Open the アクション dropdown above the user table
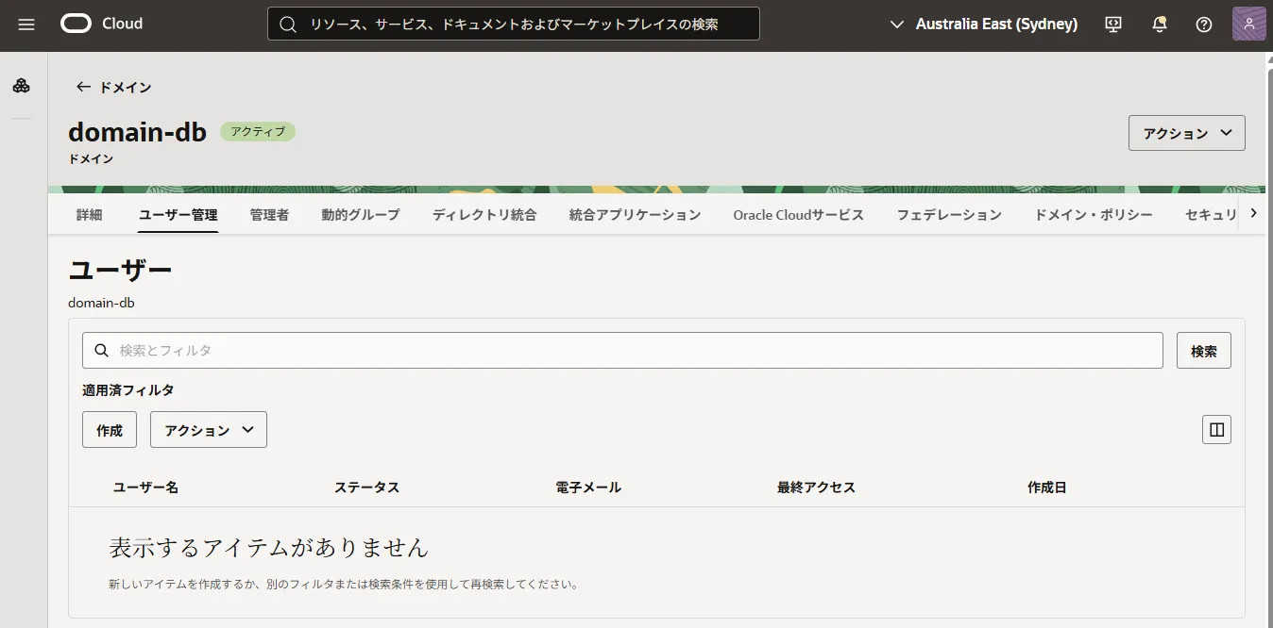Image resolution: width=1273 pixels, height=628 pixels. 208,429
